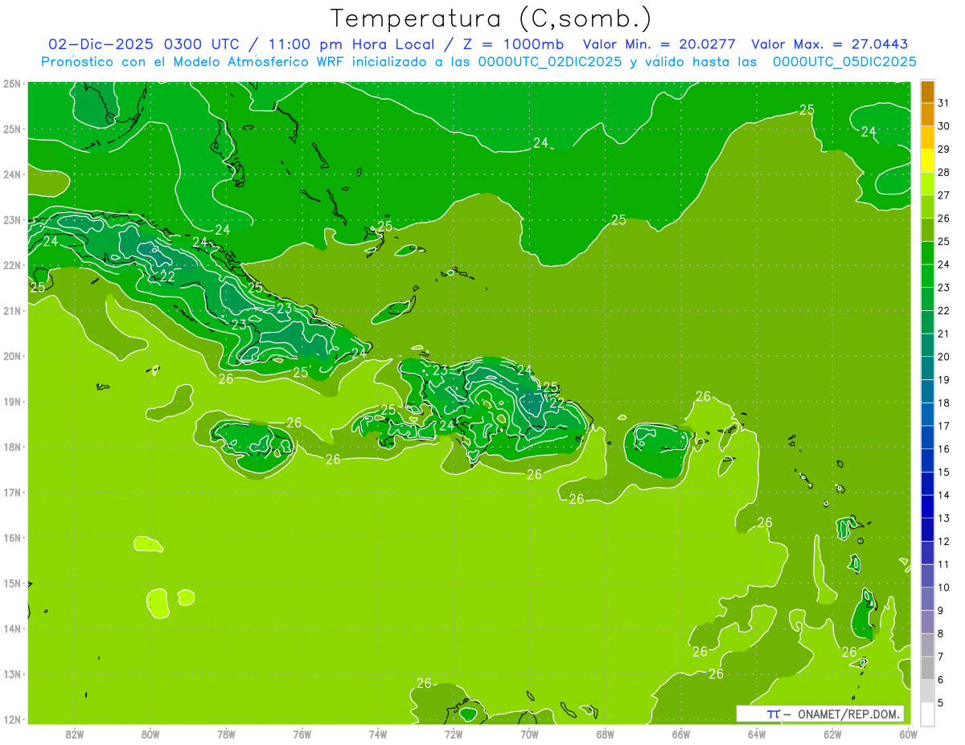Click 'Valor Max. = 27.0443' text

click(830, 44)
